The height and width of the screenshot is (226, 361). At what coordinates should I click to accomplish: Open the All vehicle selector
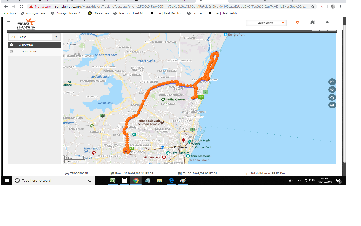point(13,37)
